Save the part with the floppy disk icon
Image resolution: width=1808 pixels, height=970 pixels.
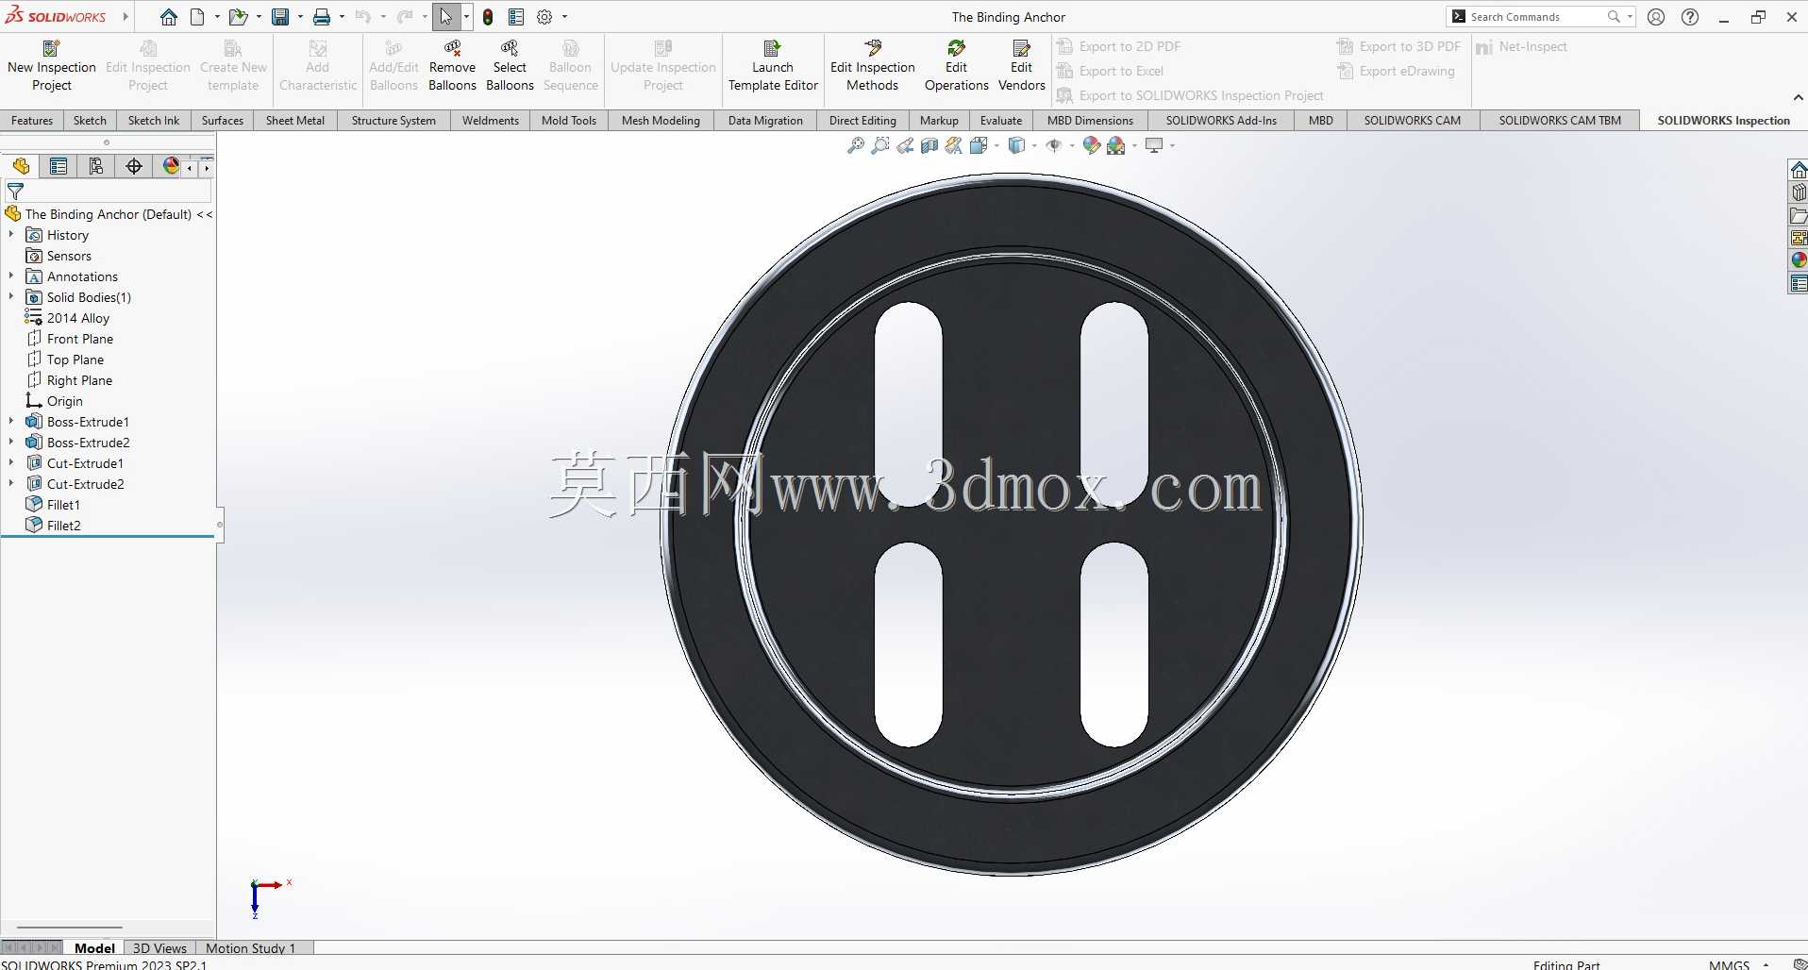(x=280, y=17)
